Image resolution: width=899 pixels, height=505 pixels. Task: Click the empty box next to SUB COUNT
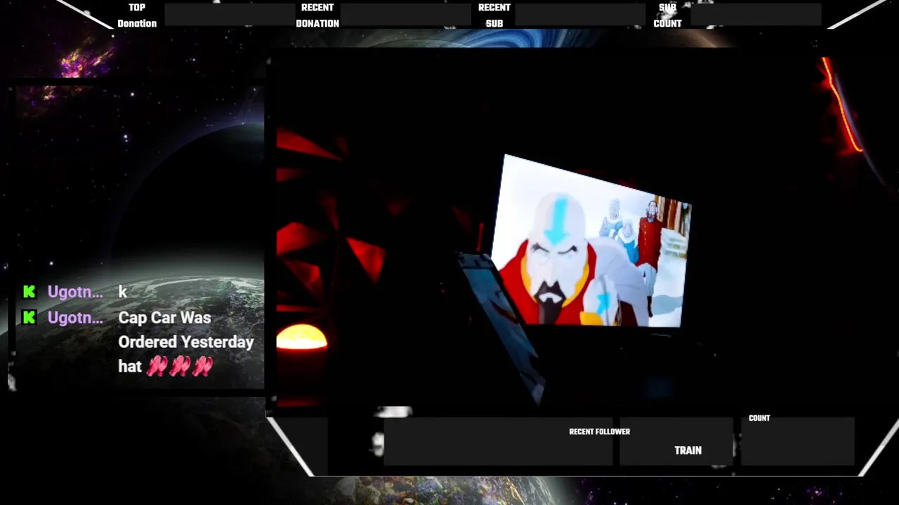click(x=756, y=15)
